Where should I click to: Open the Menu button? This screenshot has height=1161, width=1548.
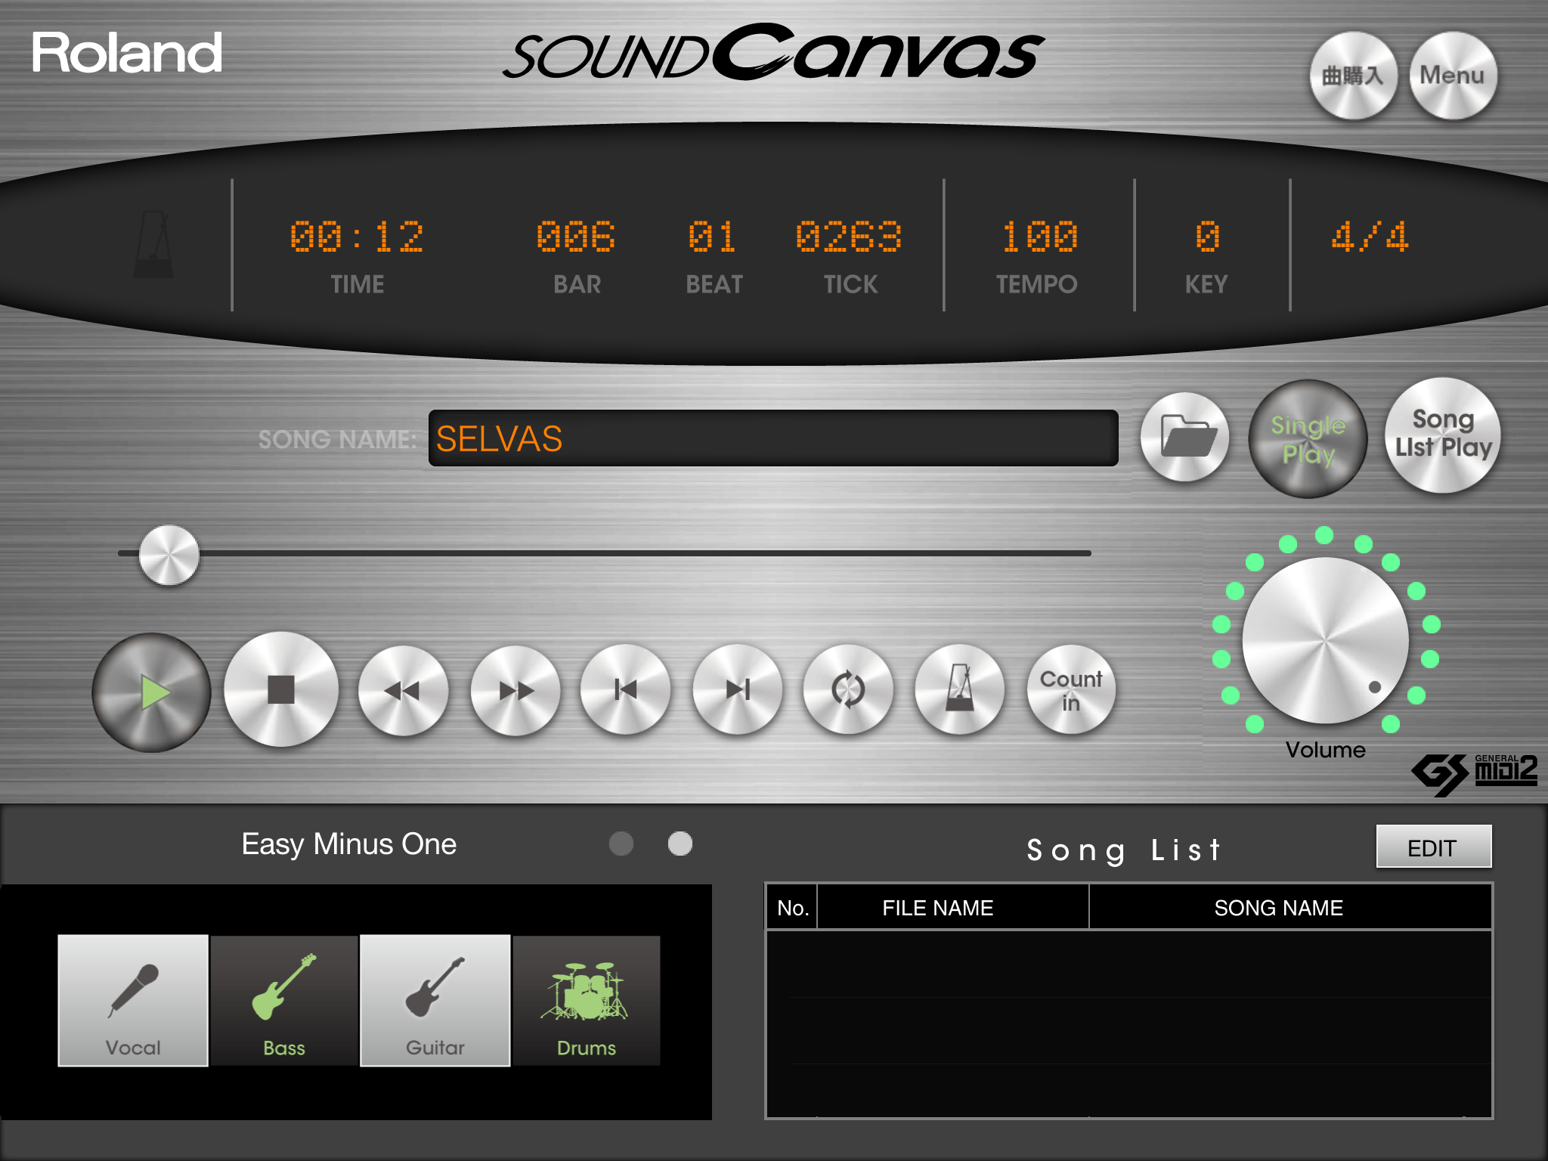pyautogui.click(x=1453, y=76)
